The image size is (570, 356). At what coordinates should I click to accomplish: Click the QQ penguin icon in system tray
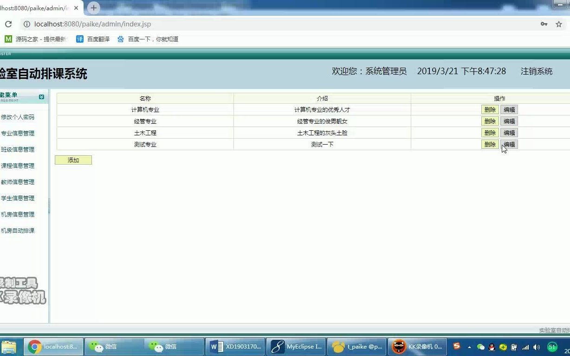[x=492, y=347]
